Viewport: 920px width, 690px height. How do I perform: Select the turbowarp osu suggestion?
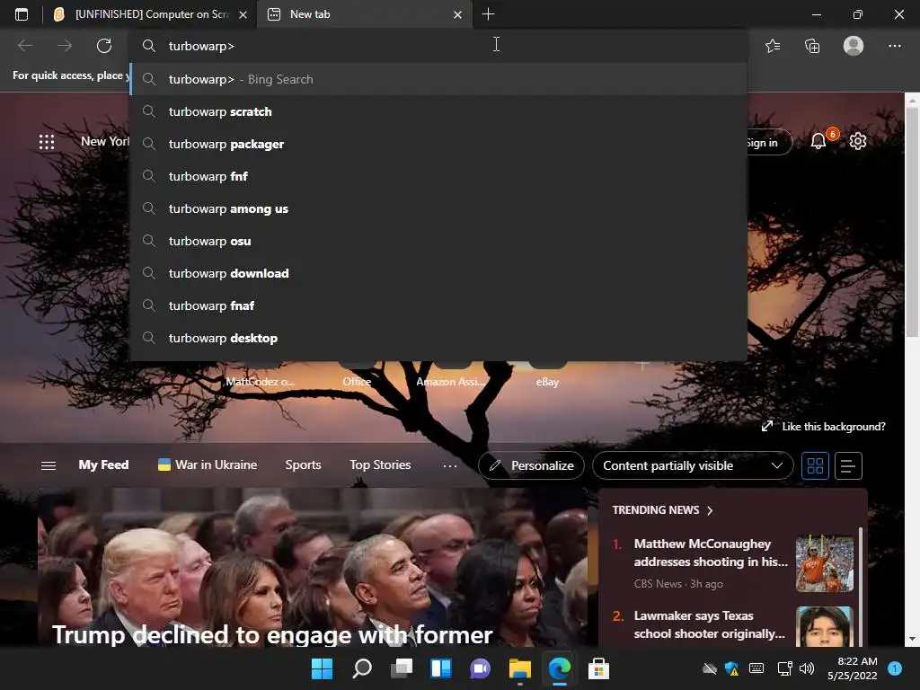[438, 241]
